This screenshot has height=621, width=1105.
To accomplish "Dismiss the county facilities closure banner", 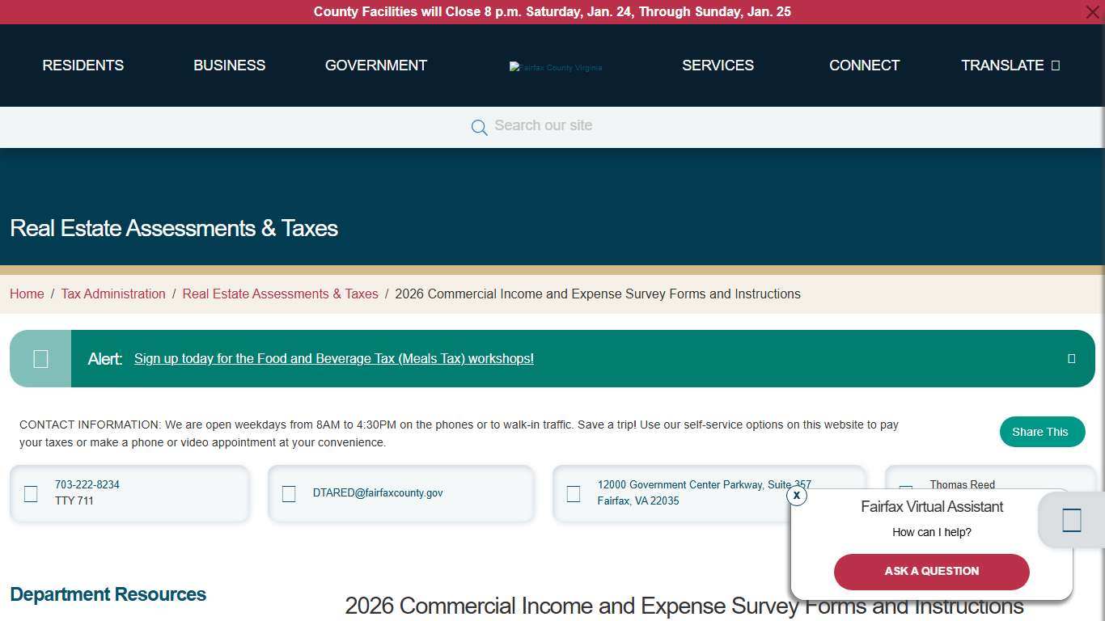I will tap(1092, 12).
